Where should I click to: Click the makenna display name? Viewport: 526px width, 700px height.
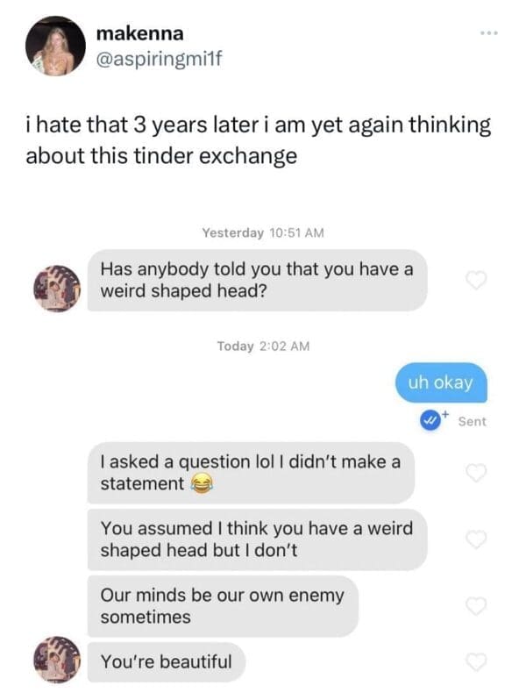pos(139,33)
